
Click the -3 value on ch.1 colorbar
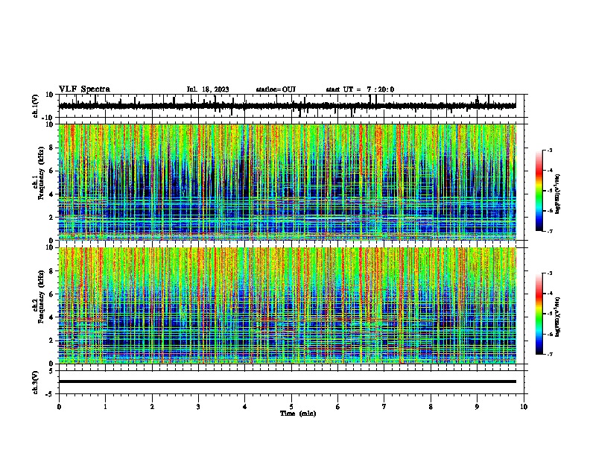(x=549, y=150)
